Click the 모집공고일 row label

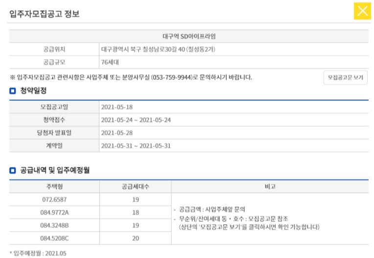pyautogui.click(x=54, y=107)
